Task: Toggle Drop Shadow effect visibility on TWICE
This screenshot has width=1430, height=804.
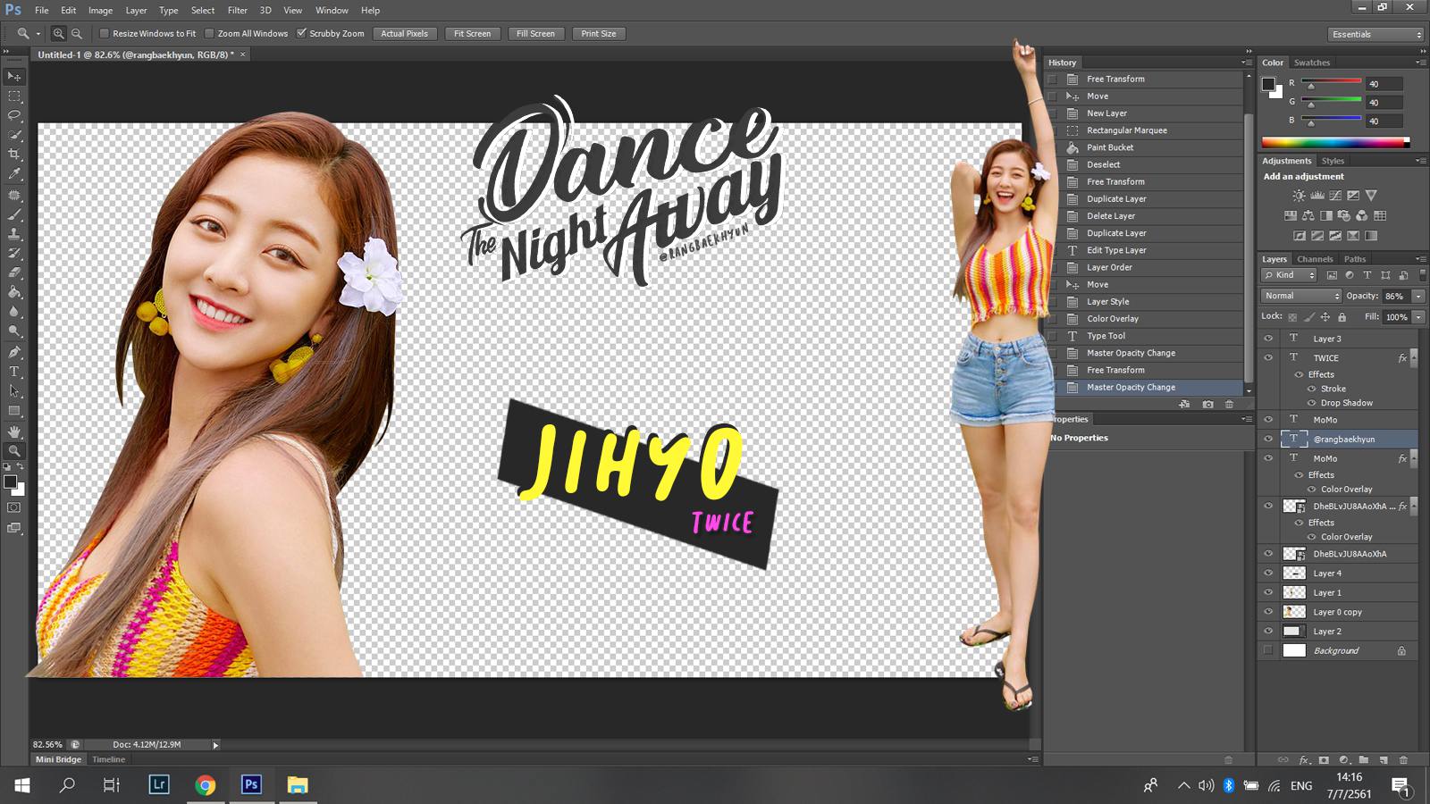Action: [x=1312, y=403]
